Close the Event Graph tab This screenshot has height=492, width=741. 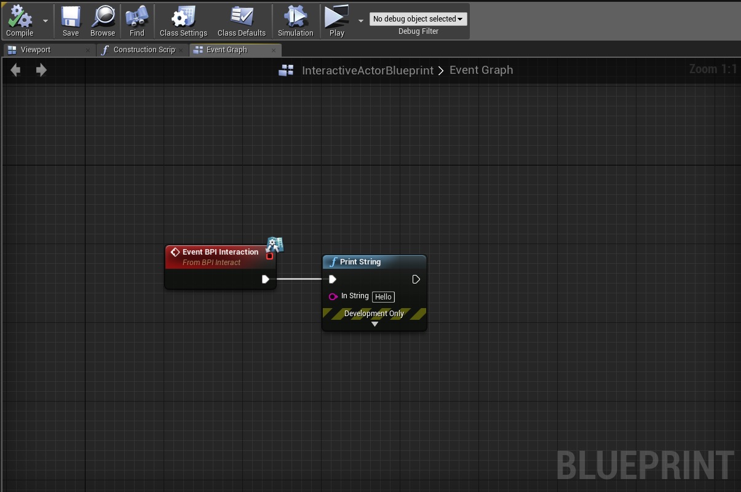tap(274, 50)
